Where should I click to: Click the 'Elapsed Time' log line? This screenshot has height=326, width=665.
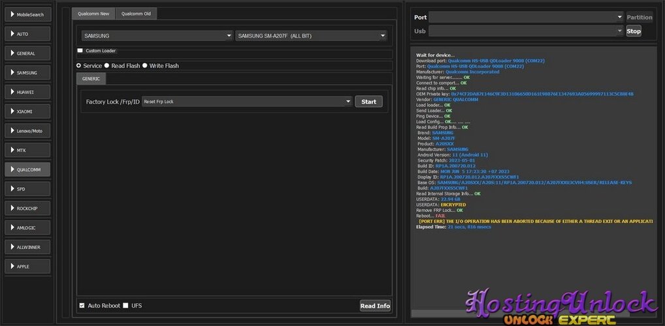coord(453,227)
